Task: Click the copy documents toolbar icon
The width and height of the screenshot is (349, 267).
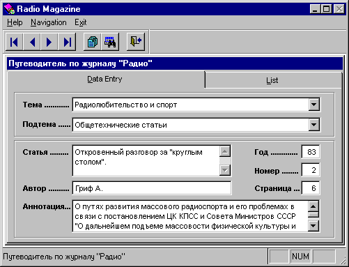Action: [x=93, y=42]
